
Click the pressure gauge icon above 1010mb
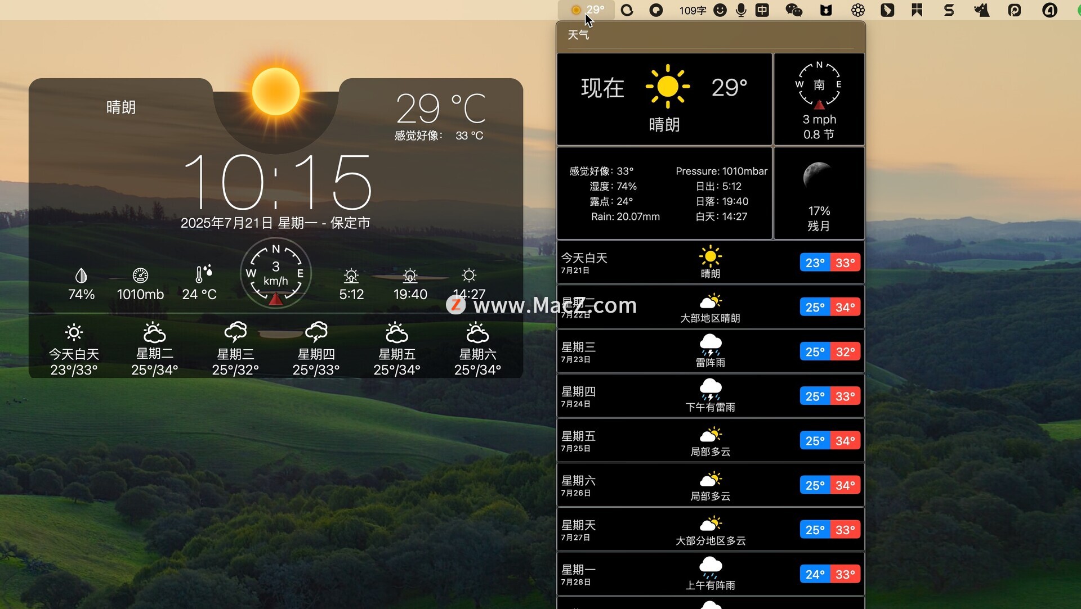tap(140, 276)
